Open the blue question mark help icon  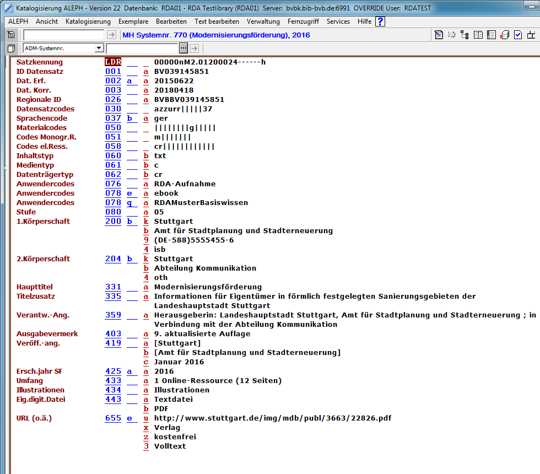click(x=380, y=21)
